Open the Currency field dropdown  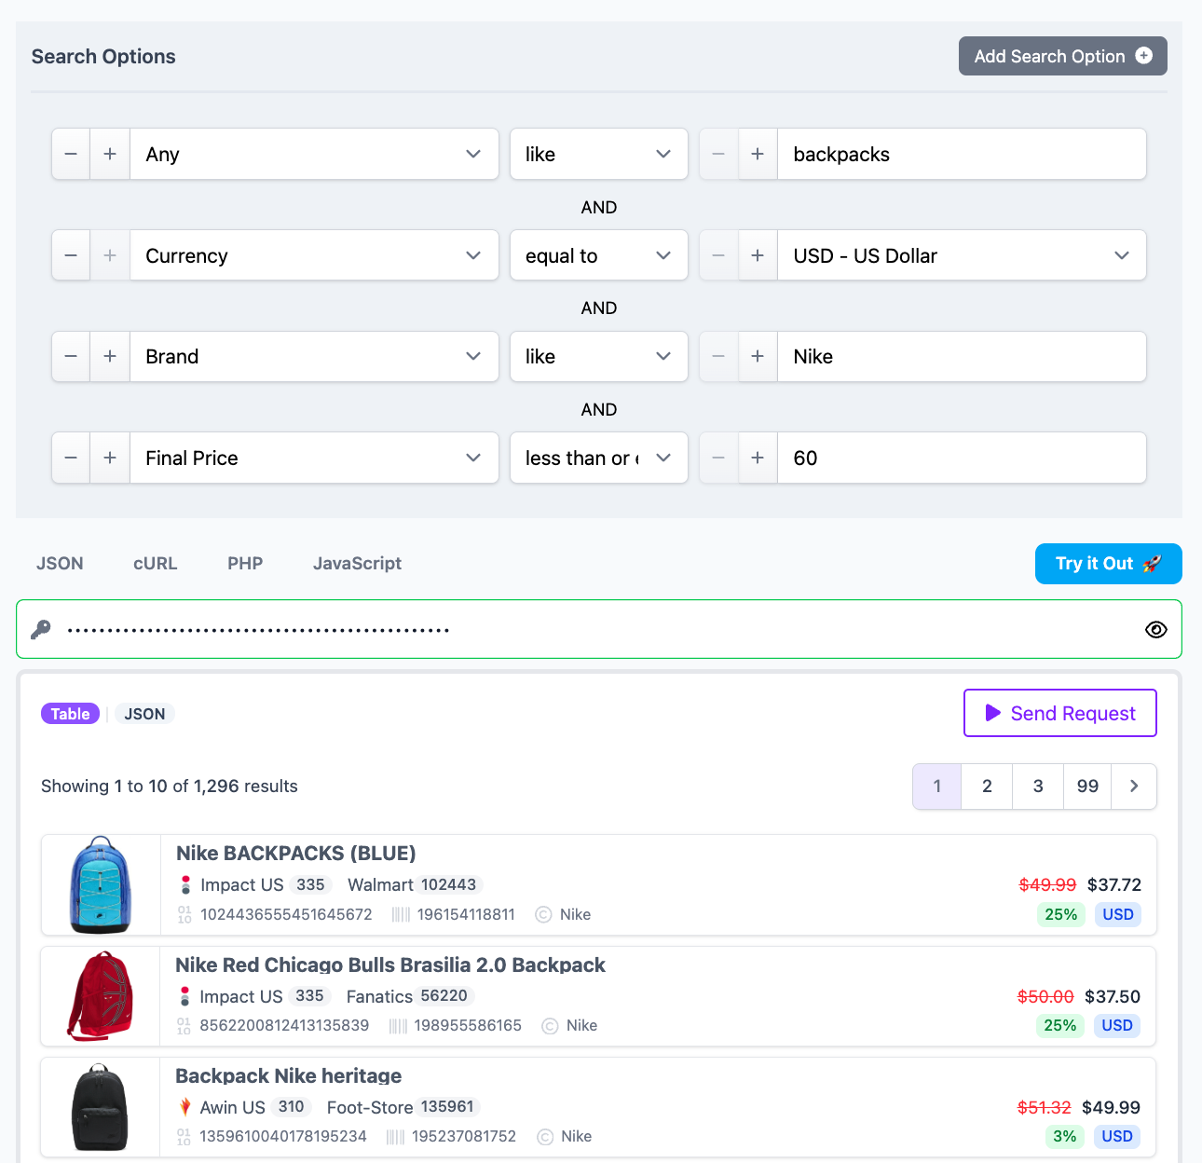point(314,255)
